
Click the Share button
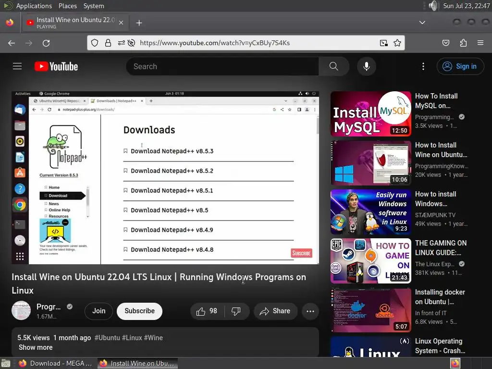tap(275, 311)
